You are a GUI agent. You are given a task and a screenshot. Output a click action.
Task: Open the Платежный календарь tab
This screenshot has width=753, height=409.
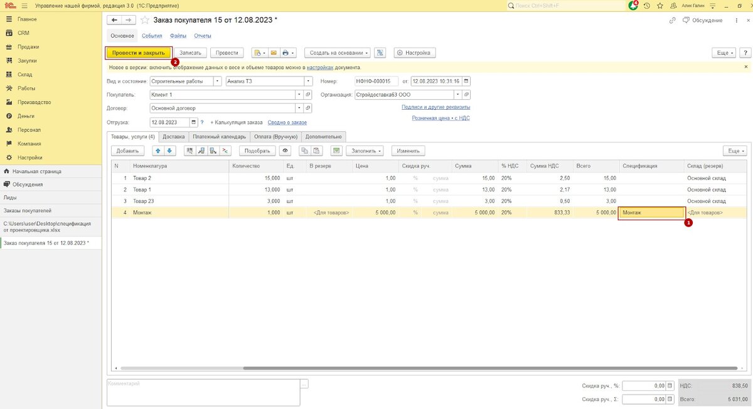pyautogui.click(x=219, y=136)
